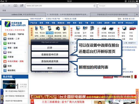Screen dimensions: 139x104
Task: Tap the 拷贝 button in popup
Action: tap(50, 68)
